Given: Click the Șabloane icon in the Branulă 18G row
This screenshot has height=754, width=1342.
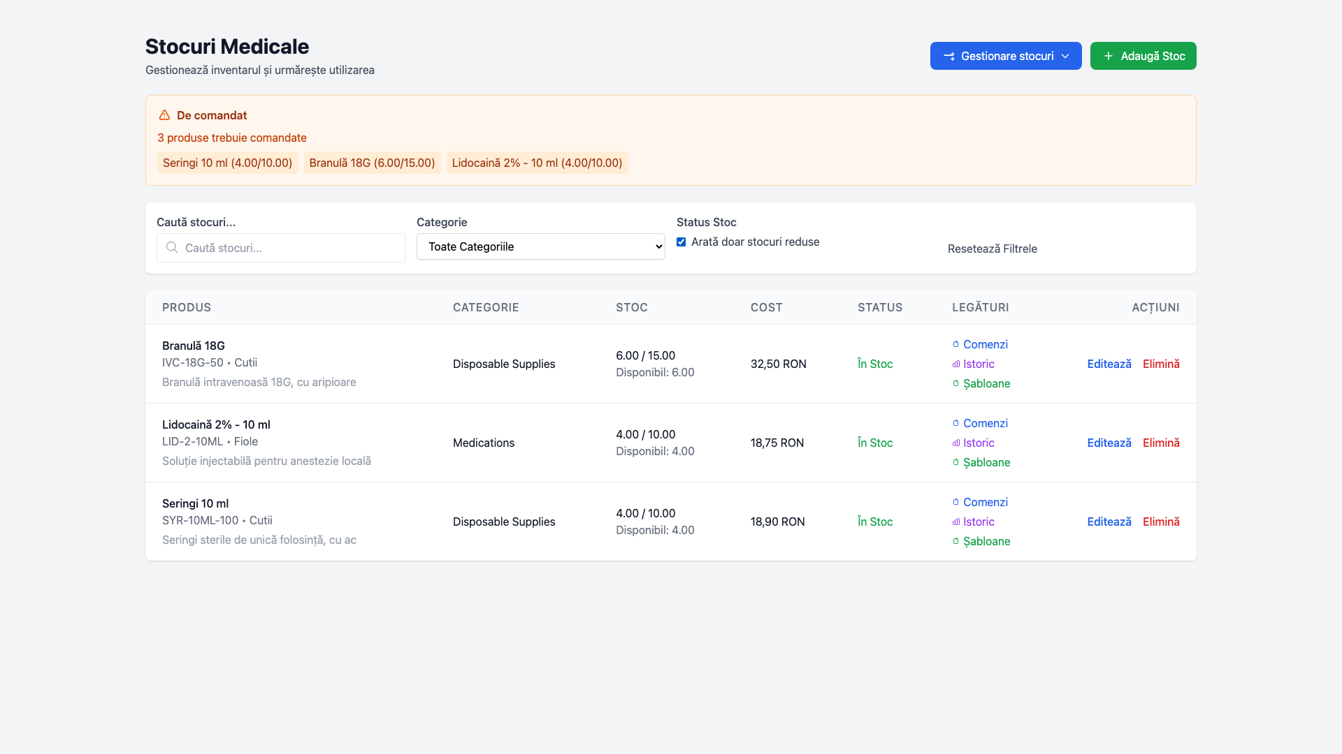Looking at the screenshot, I should coord(955,383).
